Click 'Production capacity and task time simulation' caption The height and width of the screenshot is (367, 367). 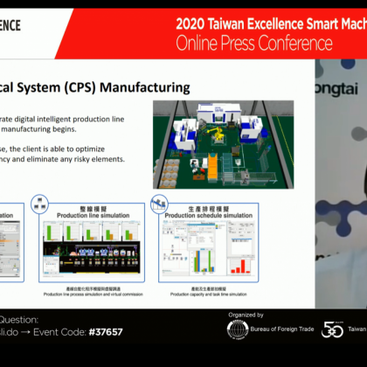click(209, 294)
